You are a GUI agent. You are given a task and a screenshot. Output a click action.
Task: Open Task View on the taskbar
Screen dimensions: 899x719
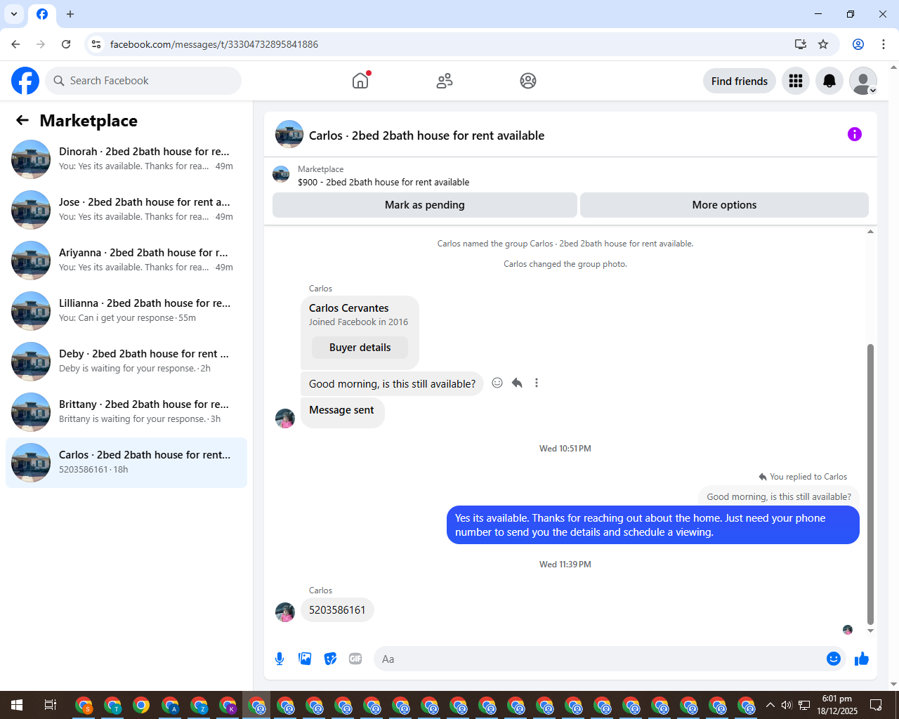(x=51, y=705)
